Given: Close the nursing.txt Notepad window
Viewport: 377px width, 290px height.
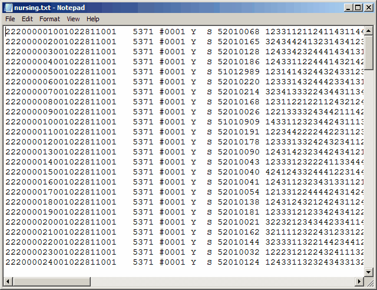Looking at the screenshot, I should coord(368,8).
